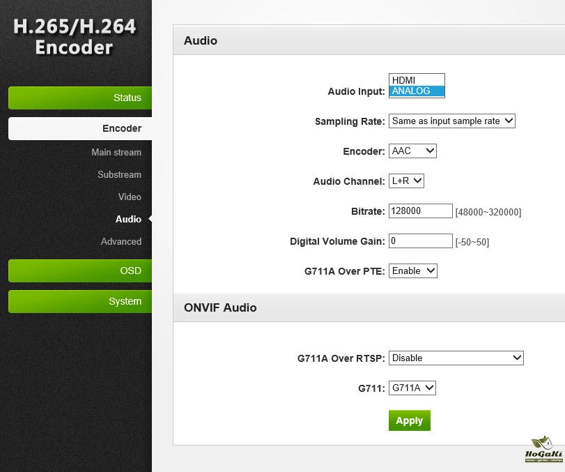Open G711A Over PTE Enable dropdown

(x=412, y=271)
